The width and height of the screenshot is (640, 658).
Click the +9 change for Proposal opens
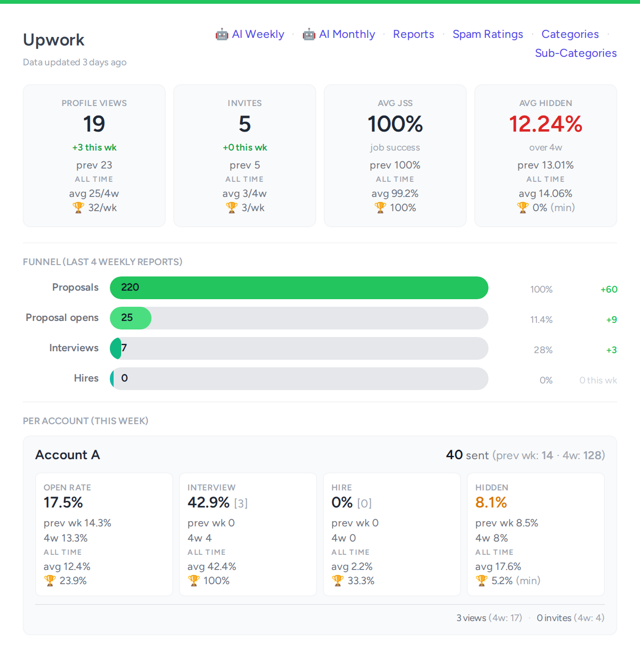pyautogui.click(x=612, y=320)
